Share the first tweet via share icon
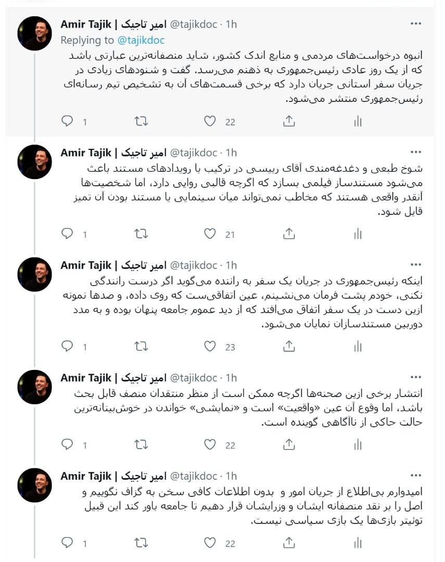The width and height of the screenshot is (445, 562). coord(289,121)
